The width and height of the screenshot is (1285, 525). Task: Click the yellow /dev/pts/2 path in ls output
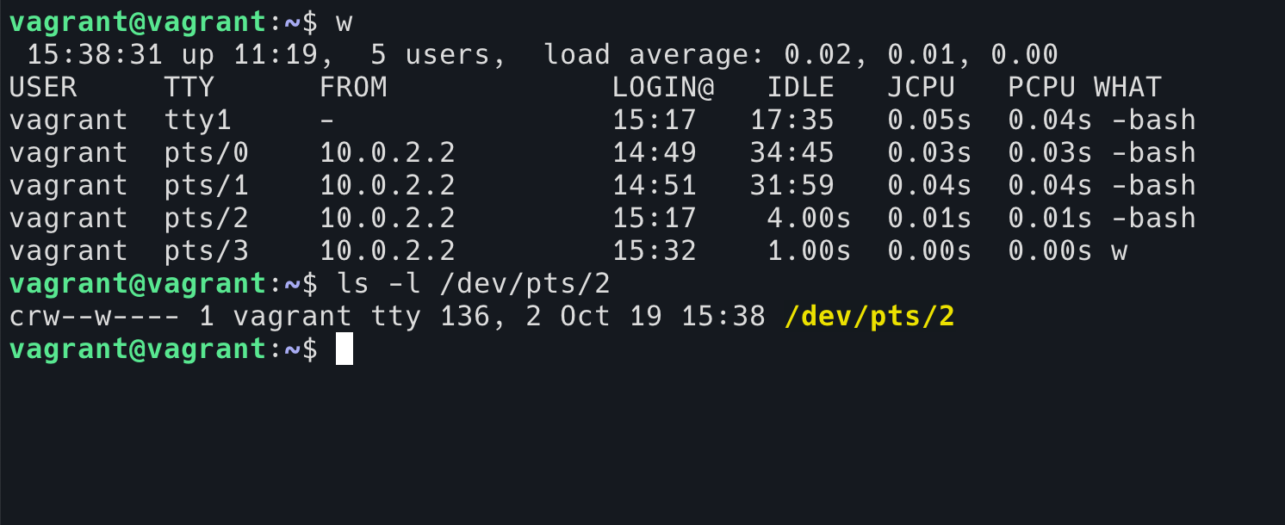[870, 317]
